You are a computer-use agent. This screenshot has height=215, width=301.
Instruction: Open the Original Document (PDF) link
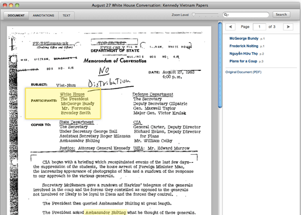tap(243, 72)
